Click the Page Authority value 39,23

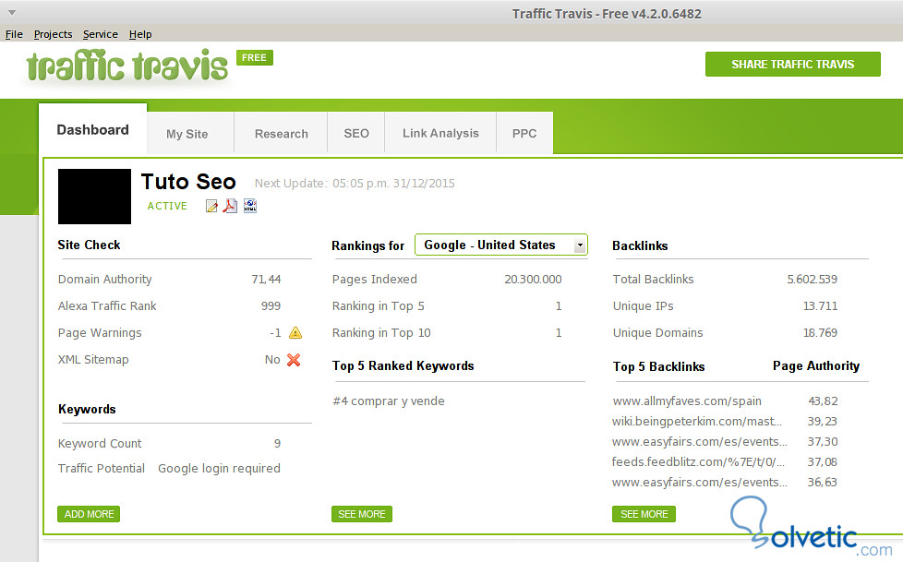(x=822, y=422)
